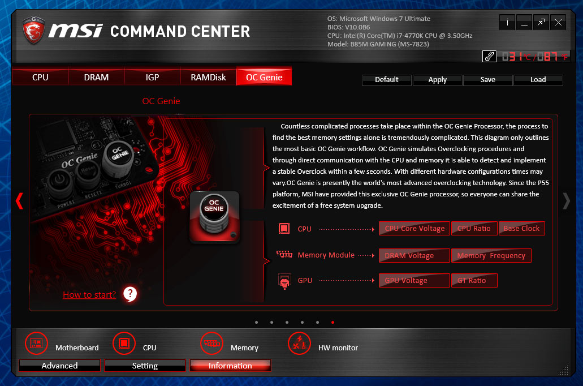Click the GPU icon in workflow diagram
This screenshot has width=583, height=386.
(284, 281)
